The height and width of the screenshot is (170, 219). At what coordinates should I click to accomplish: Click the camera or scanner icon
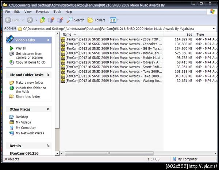(x=11, y=54)
